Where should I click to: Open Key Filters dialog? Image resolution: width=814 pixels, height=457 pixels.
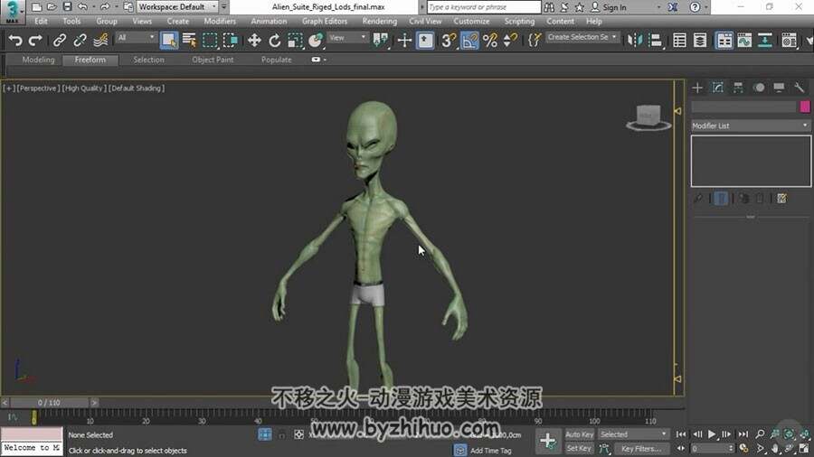[x=641, y=449]
